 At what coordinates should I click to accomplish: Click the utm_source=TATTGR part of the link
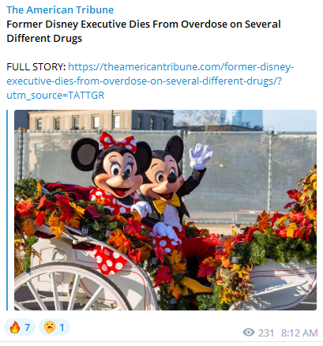coord(55,95)
